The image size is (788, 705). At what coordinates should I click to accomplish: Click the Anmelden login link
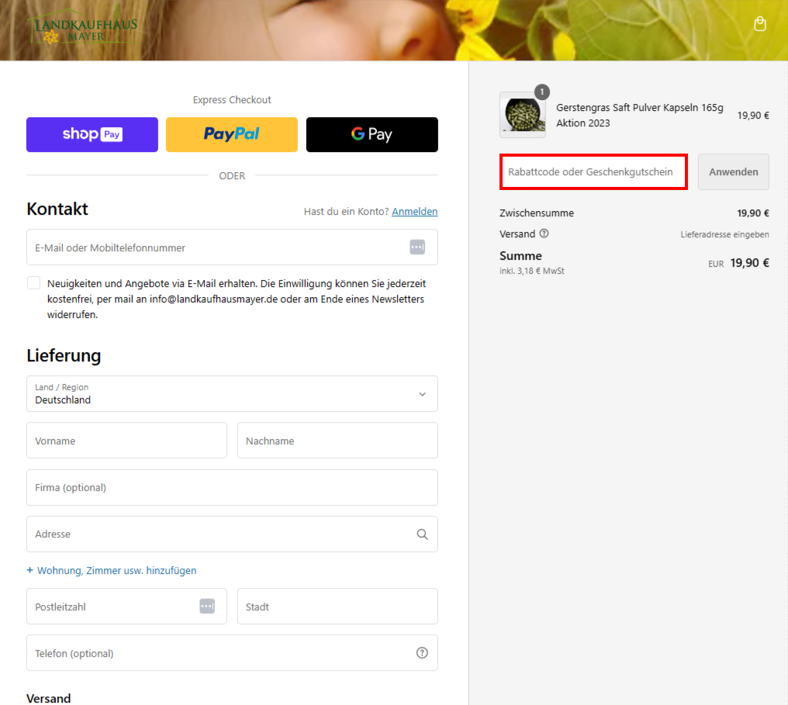click(415, 212)
